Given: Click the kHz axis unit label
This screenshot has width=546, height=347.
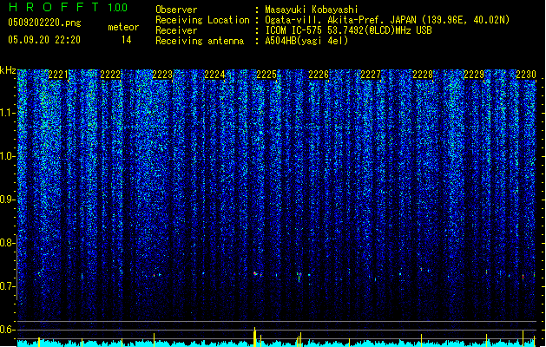Looking at the screenshot, I should coord(8,70).
